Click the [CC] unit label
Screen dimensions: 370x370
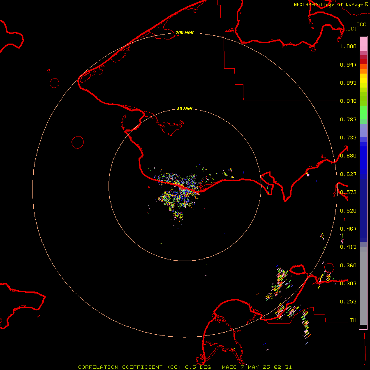[351, 28]
